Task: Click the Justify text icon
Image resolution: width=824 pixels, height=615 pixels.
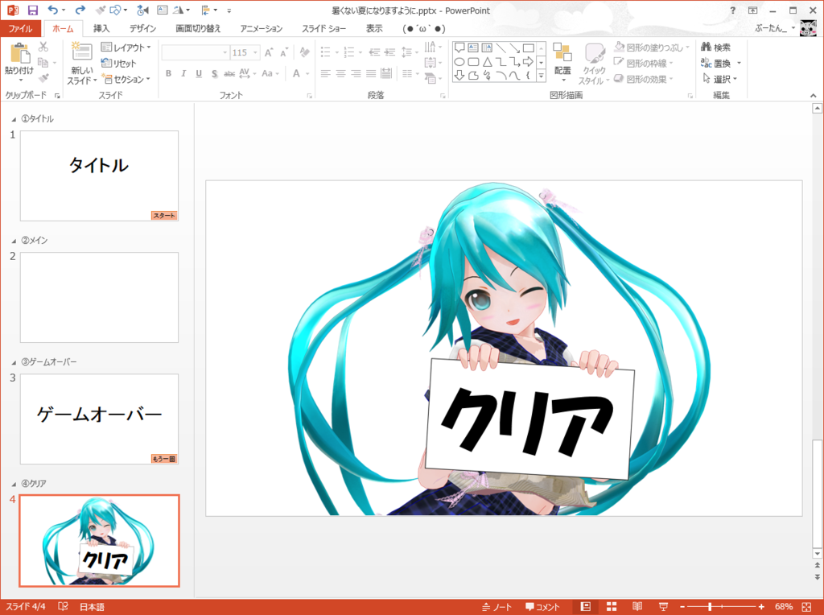Action: click(371, 73)
